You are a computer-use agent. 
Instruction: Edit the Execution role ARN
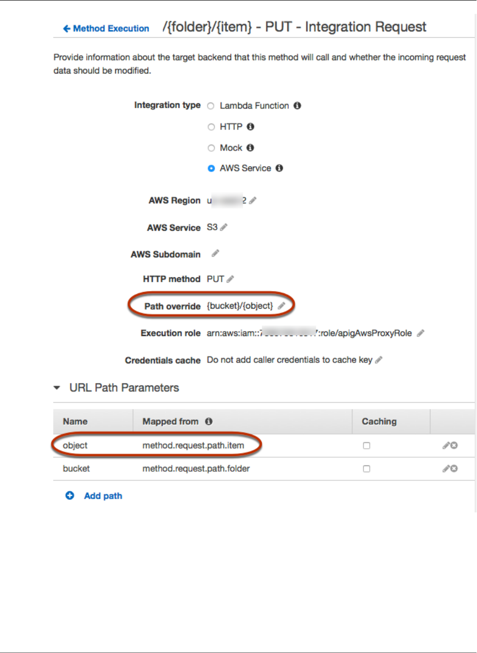coord(420,333)
